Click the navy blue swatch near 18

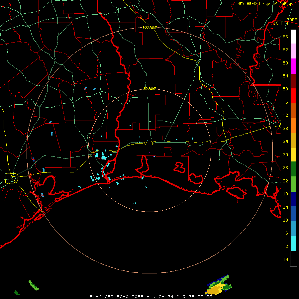point(293,199)
